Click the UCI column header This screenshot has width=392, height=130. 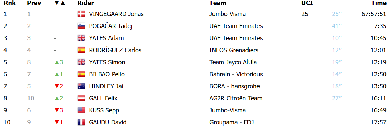pos(307,3)
